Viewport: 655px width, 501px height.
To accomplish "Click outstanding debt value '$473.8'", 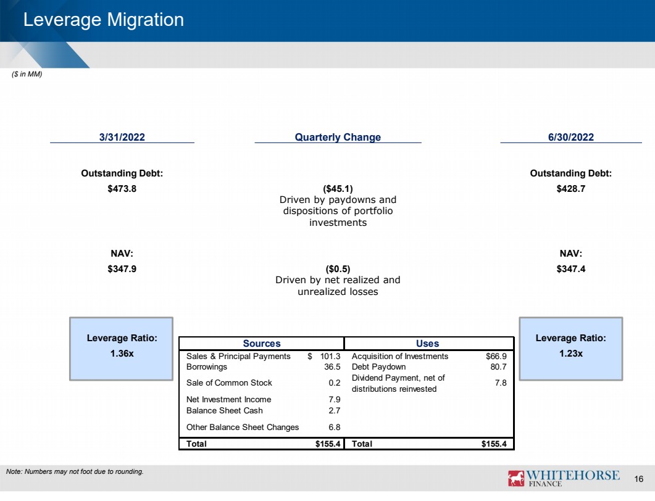I will tap(122, 189).
